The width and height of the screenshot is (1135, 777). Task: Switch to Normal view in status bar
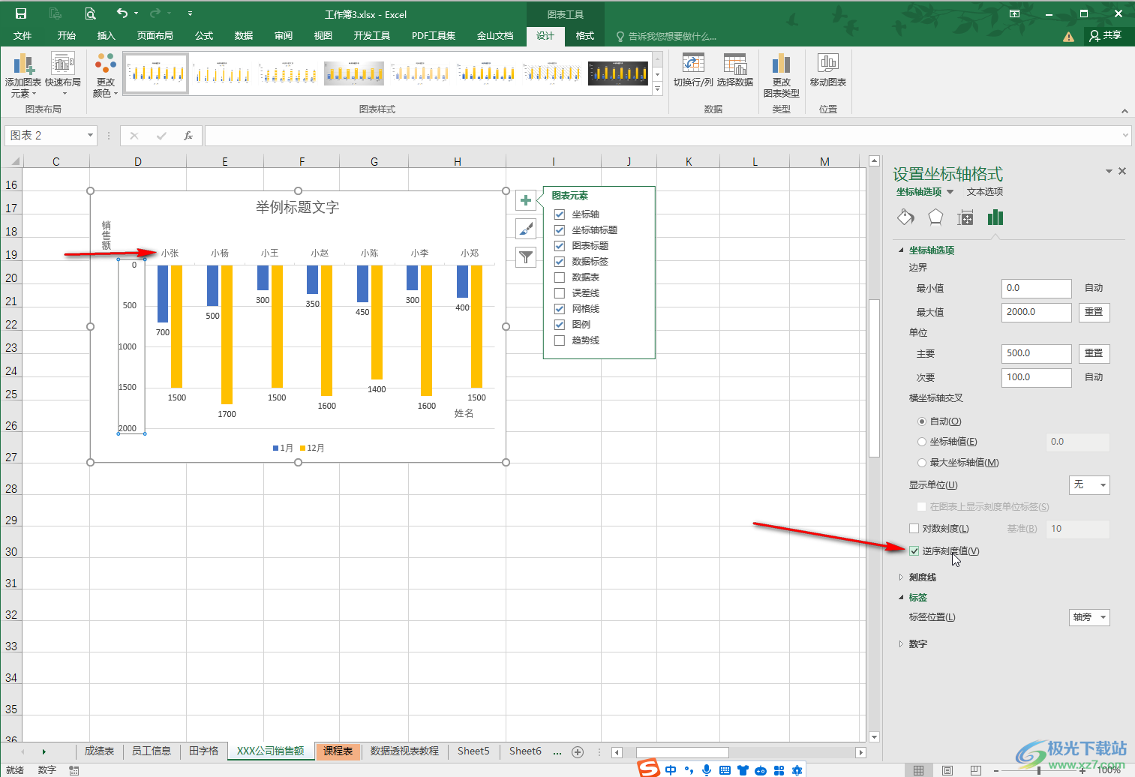(x=918, y=770)
